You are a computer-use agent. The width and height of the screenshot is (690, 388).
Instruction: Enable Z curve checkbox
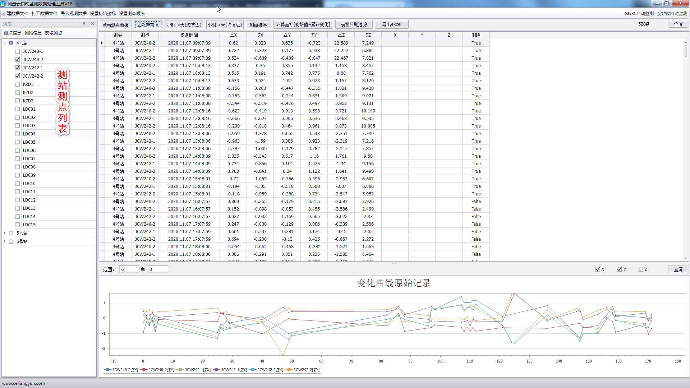pyautogui.click(x=641, y=269)
